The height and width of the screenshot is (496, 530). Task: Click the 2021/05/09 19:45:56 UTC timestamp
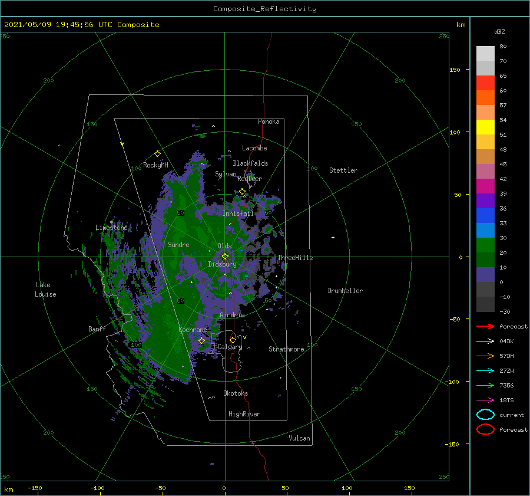58,25
